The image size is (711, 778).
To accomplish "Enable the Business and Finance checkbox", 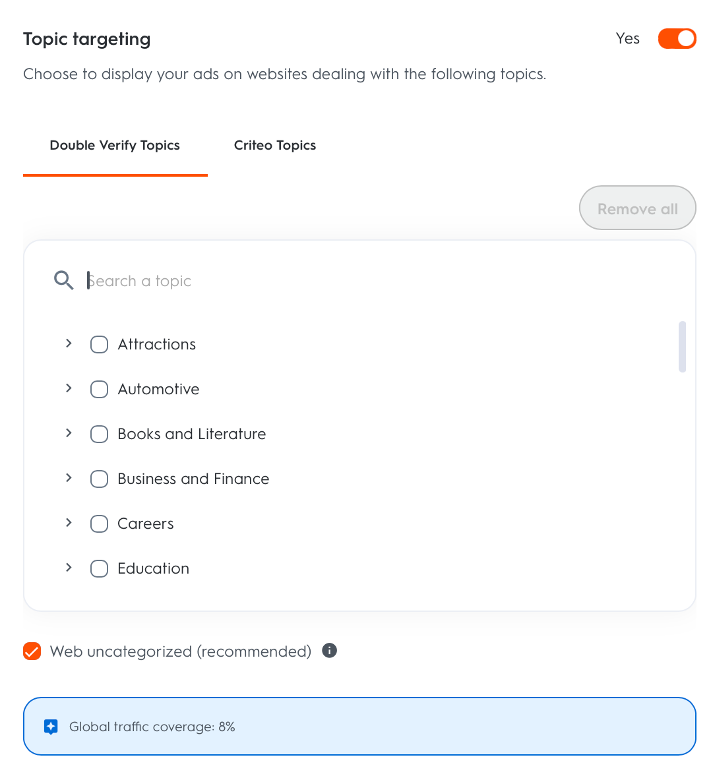I will (99, 479).
